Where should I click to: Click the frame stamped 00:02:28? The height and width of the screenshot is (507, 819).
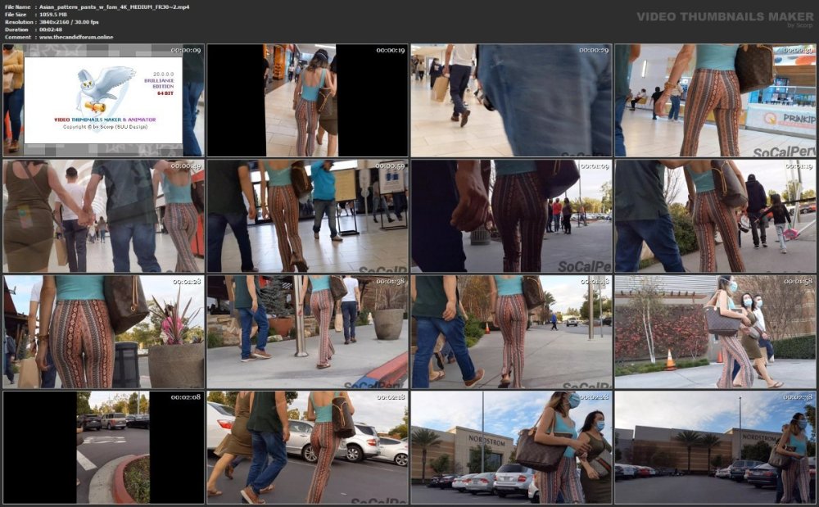pos(511,447)
